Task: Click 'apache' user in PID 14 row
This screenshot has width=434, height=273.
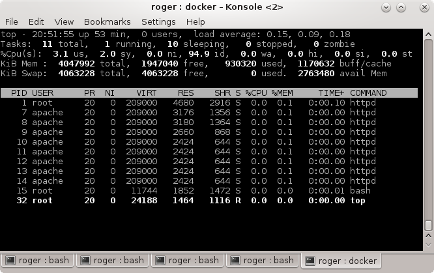Action: point(48,180)
